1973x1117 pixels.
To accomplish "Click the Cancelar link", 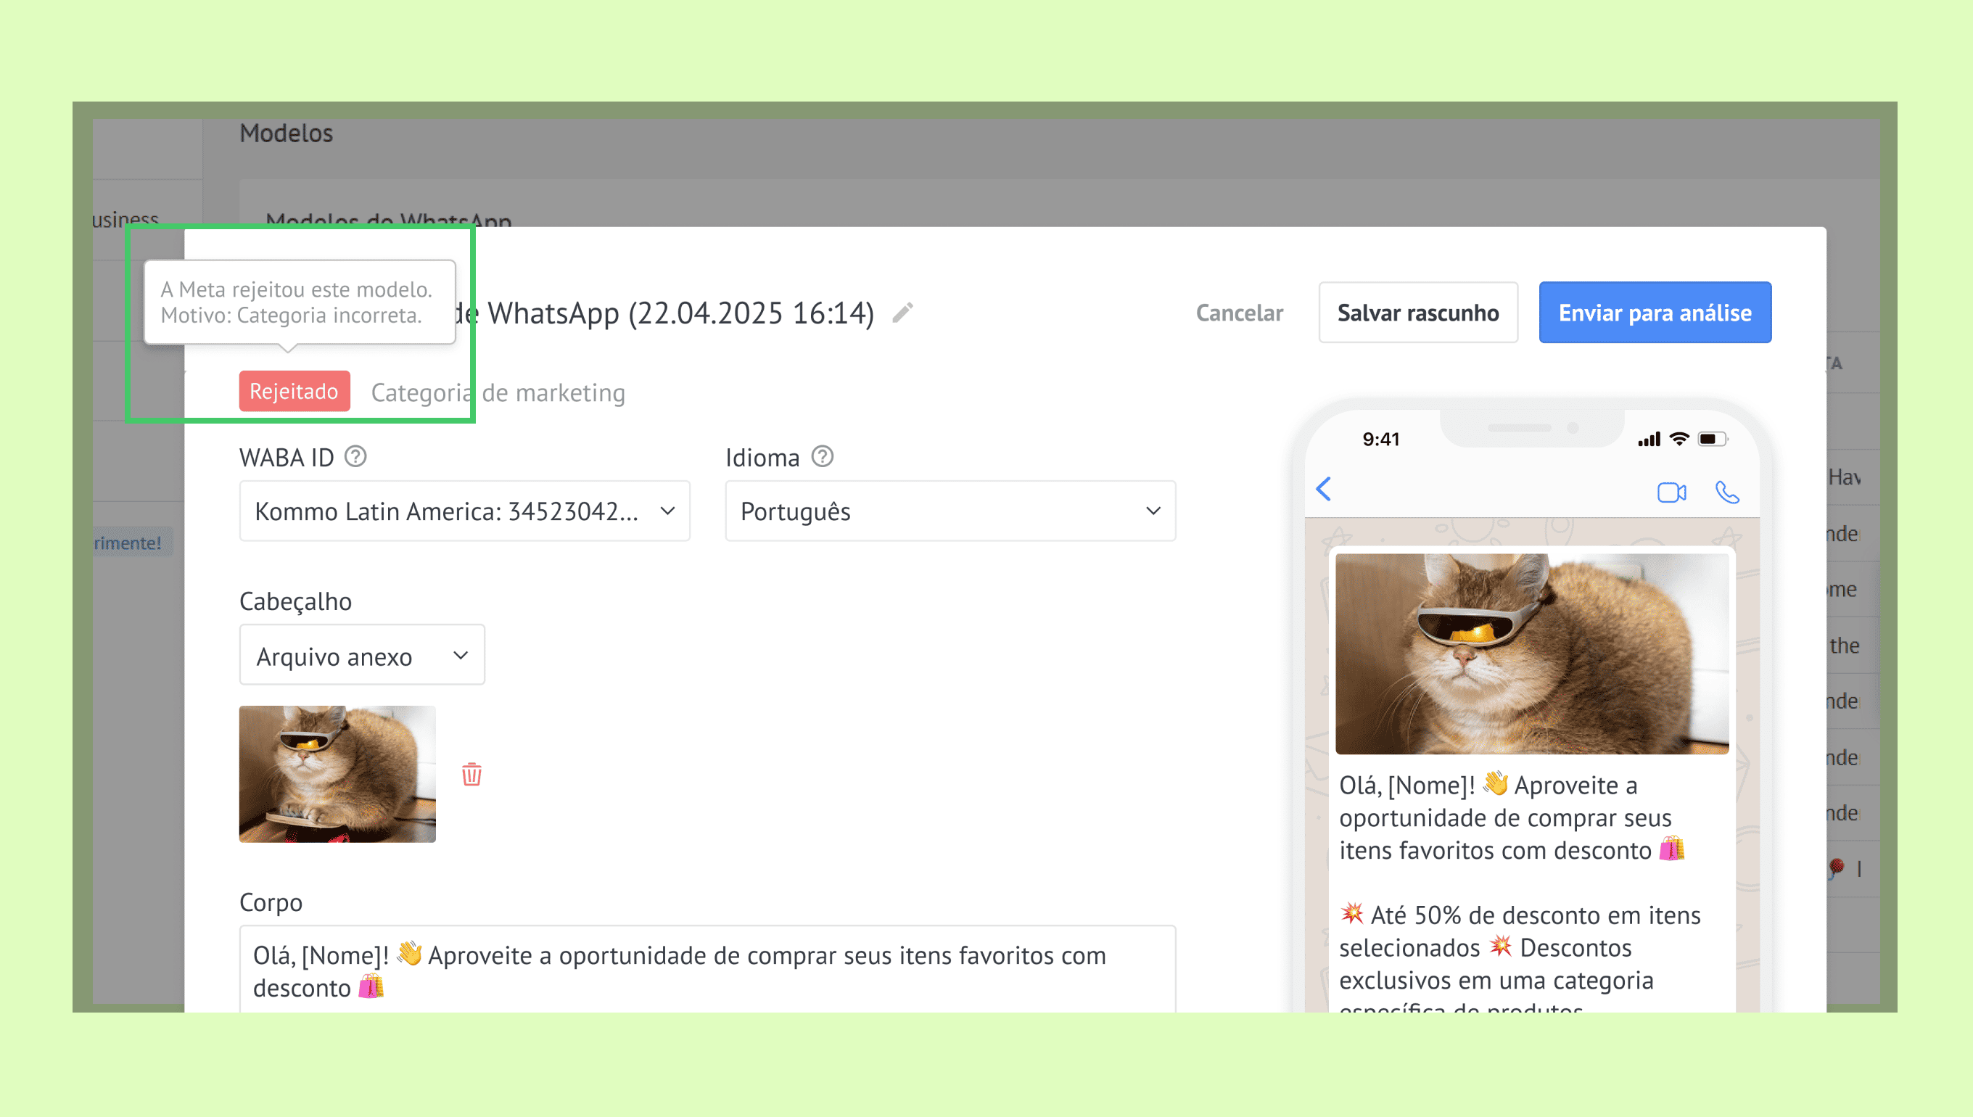I will [1239, 313].
